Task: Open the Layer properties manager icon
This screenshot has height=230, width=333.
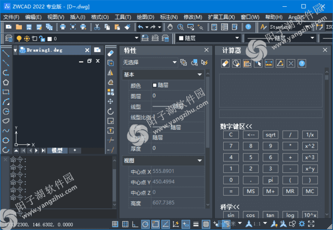Action: click(9, 38)
